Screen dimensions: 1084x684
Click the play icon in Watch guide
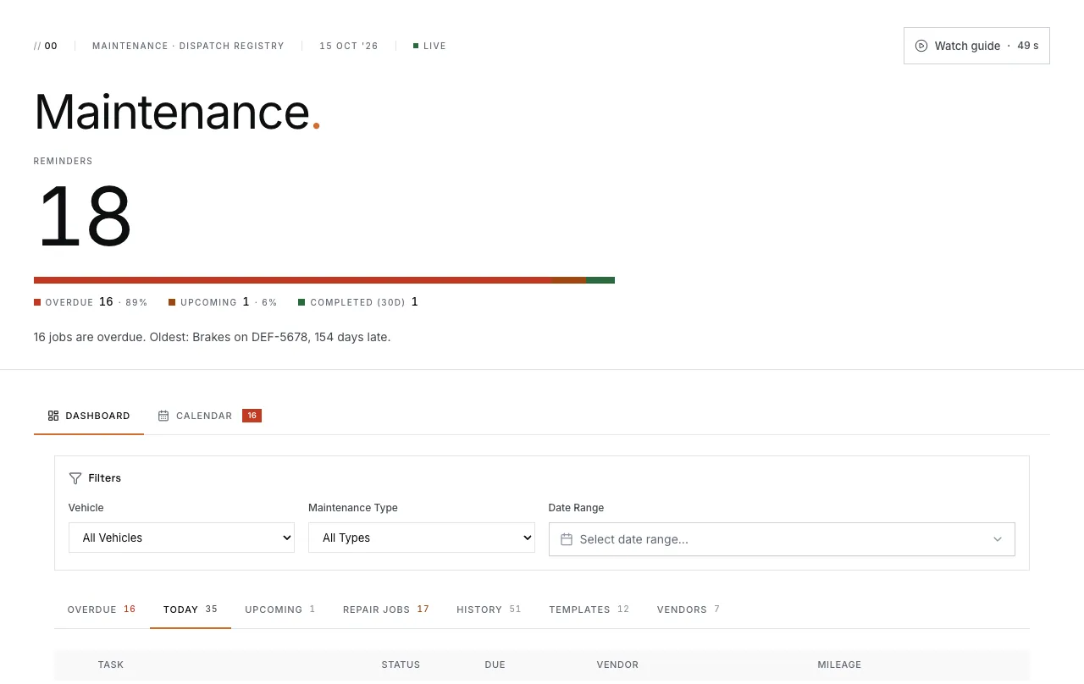[x=921, y=46]
